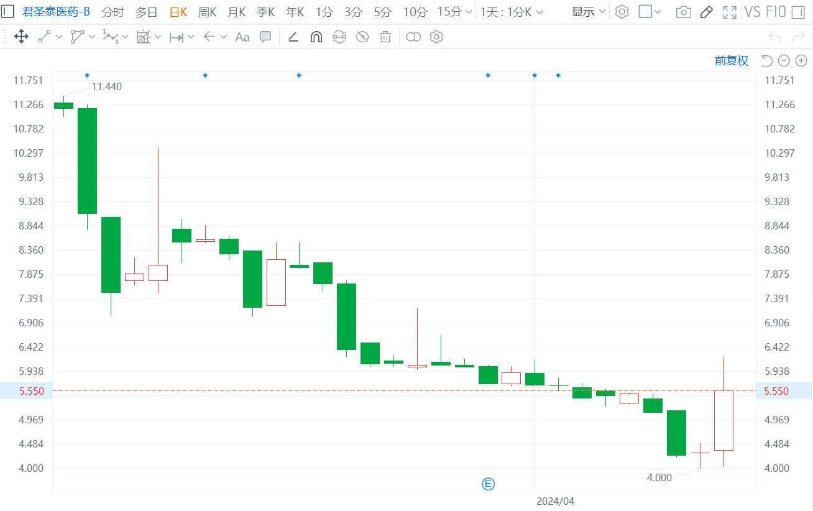Image resolution: width=813 pixels, height=511 pixels.
Task: Select the 日K period tab
Action: point(178,12)
